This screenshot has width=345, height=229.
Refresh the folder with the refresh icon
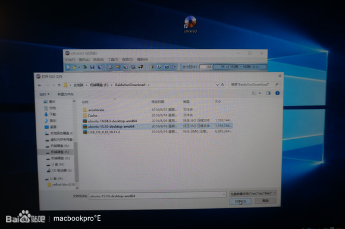pos(222,84)
